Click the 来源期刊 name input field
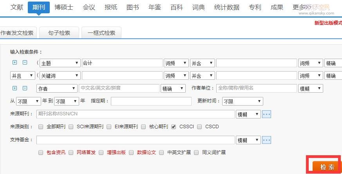The width and height of the screenshot is (342, 174). point(135,114)
